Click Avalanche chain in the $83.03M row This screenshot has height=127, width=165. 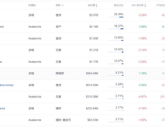[x=35, y=120]
